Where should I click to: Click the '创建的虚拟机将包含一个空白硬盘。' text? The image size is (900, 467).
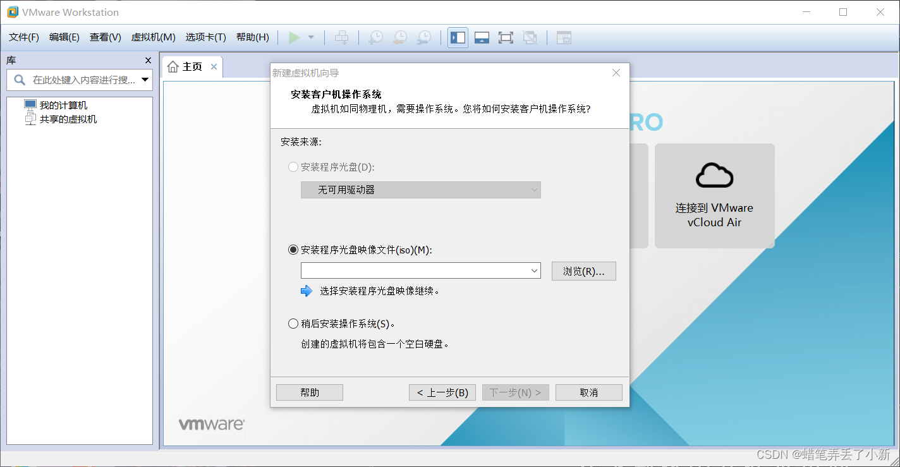pos(375,344)
